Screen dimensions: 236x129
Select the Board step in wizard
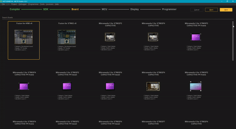pos(75,9)
